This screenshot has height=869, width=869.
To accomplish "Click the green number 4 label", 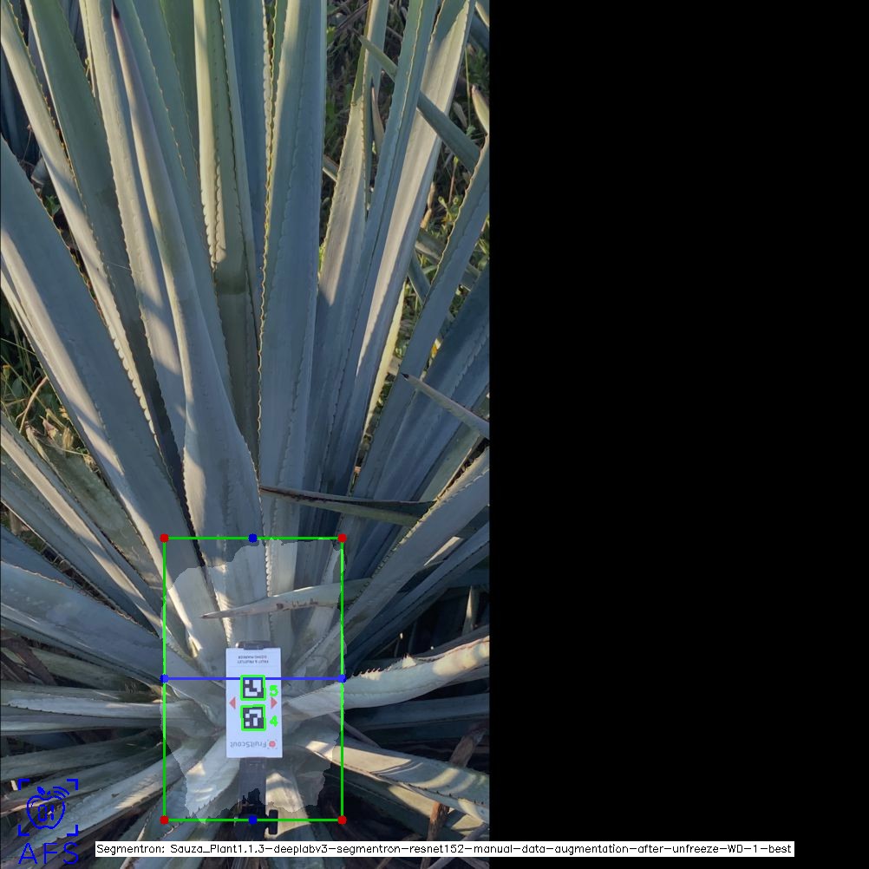I will tap(273, 721).
